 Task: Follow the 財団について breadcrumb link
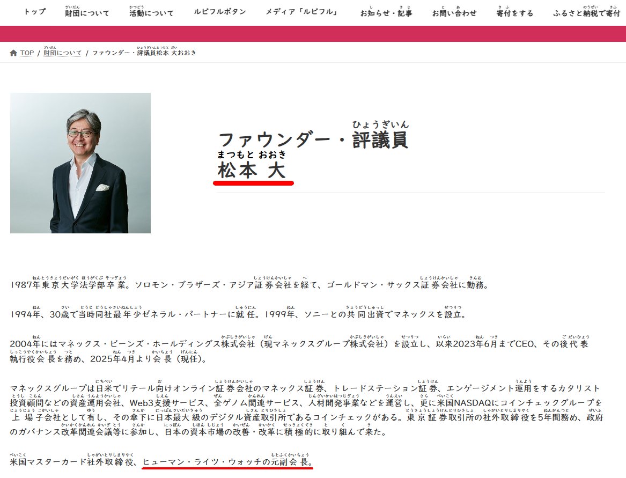coord(62,52)
